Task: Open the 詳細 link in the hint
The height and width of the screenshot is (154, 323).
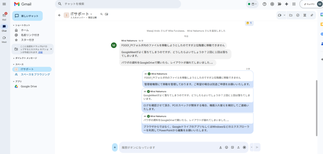Action: (40, 52)
